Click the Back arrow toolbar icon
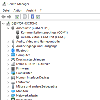This screenshot has height=100, width=100. coord(3,16)
